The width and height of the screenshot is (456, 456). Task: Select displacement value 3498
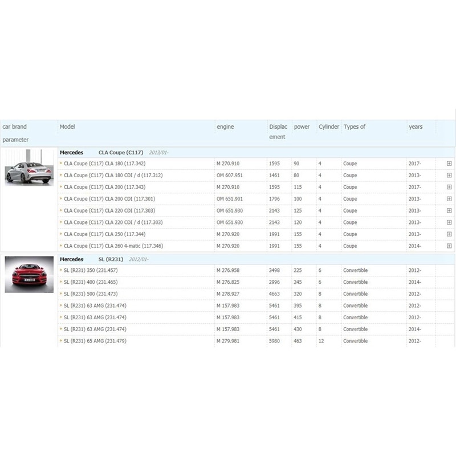(274, 270)
